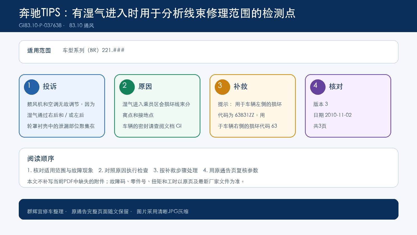
Task: Click the orange number 3 circle badge
Action: tap(222, 87)
